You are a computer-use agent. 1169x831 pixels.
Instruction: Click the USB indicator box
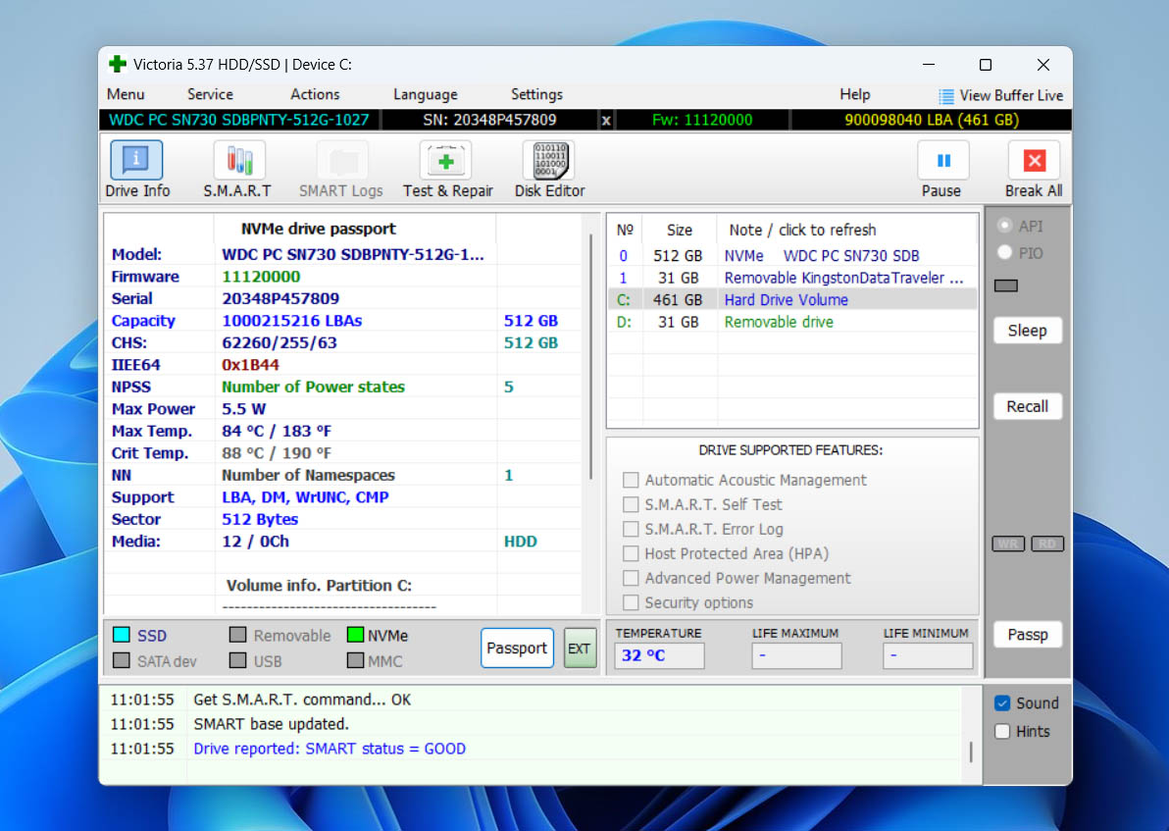pos(238,660)
